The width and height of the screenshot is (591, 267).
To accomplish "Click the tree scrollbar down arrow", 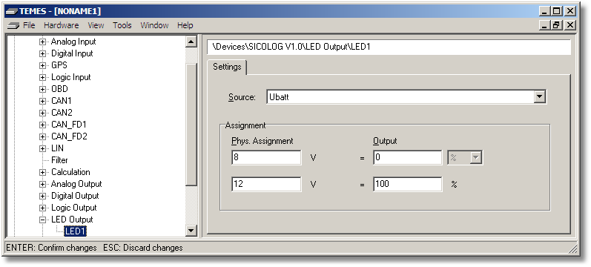I will coord(191,231).
